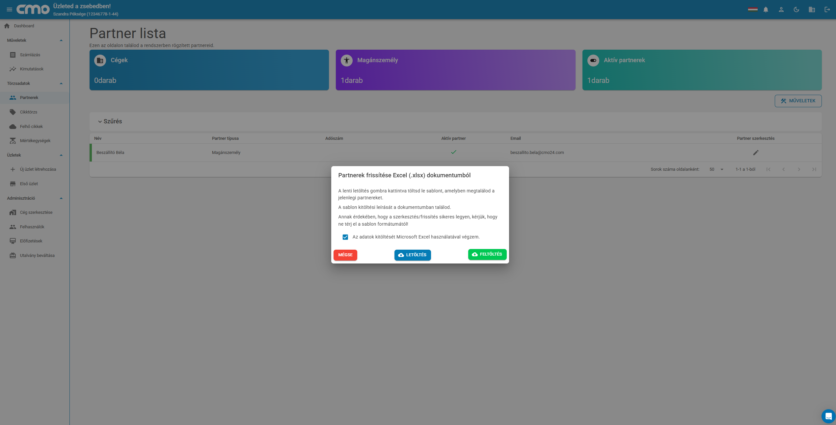Open Felhasználók

tap(35, 227)
